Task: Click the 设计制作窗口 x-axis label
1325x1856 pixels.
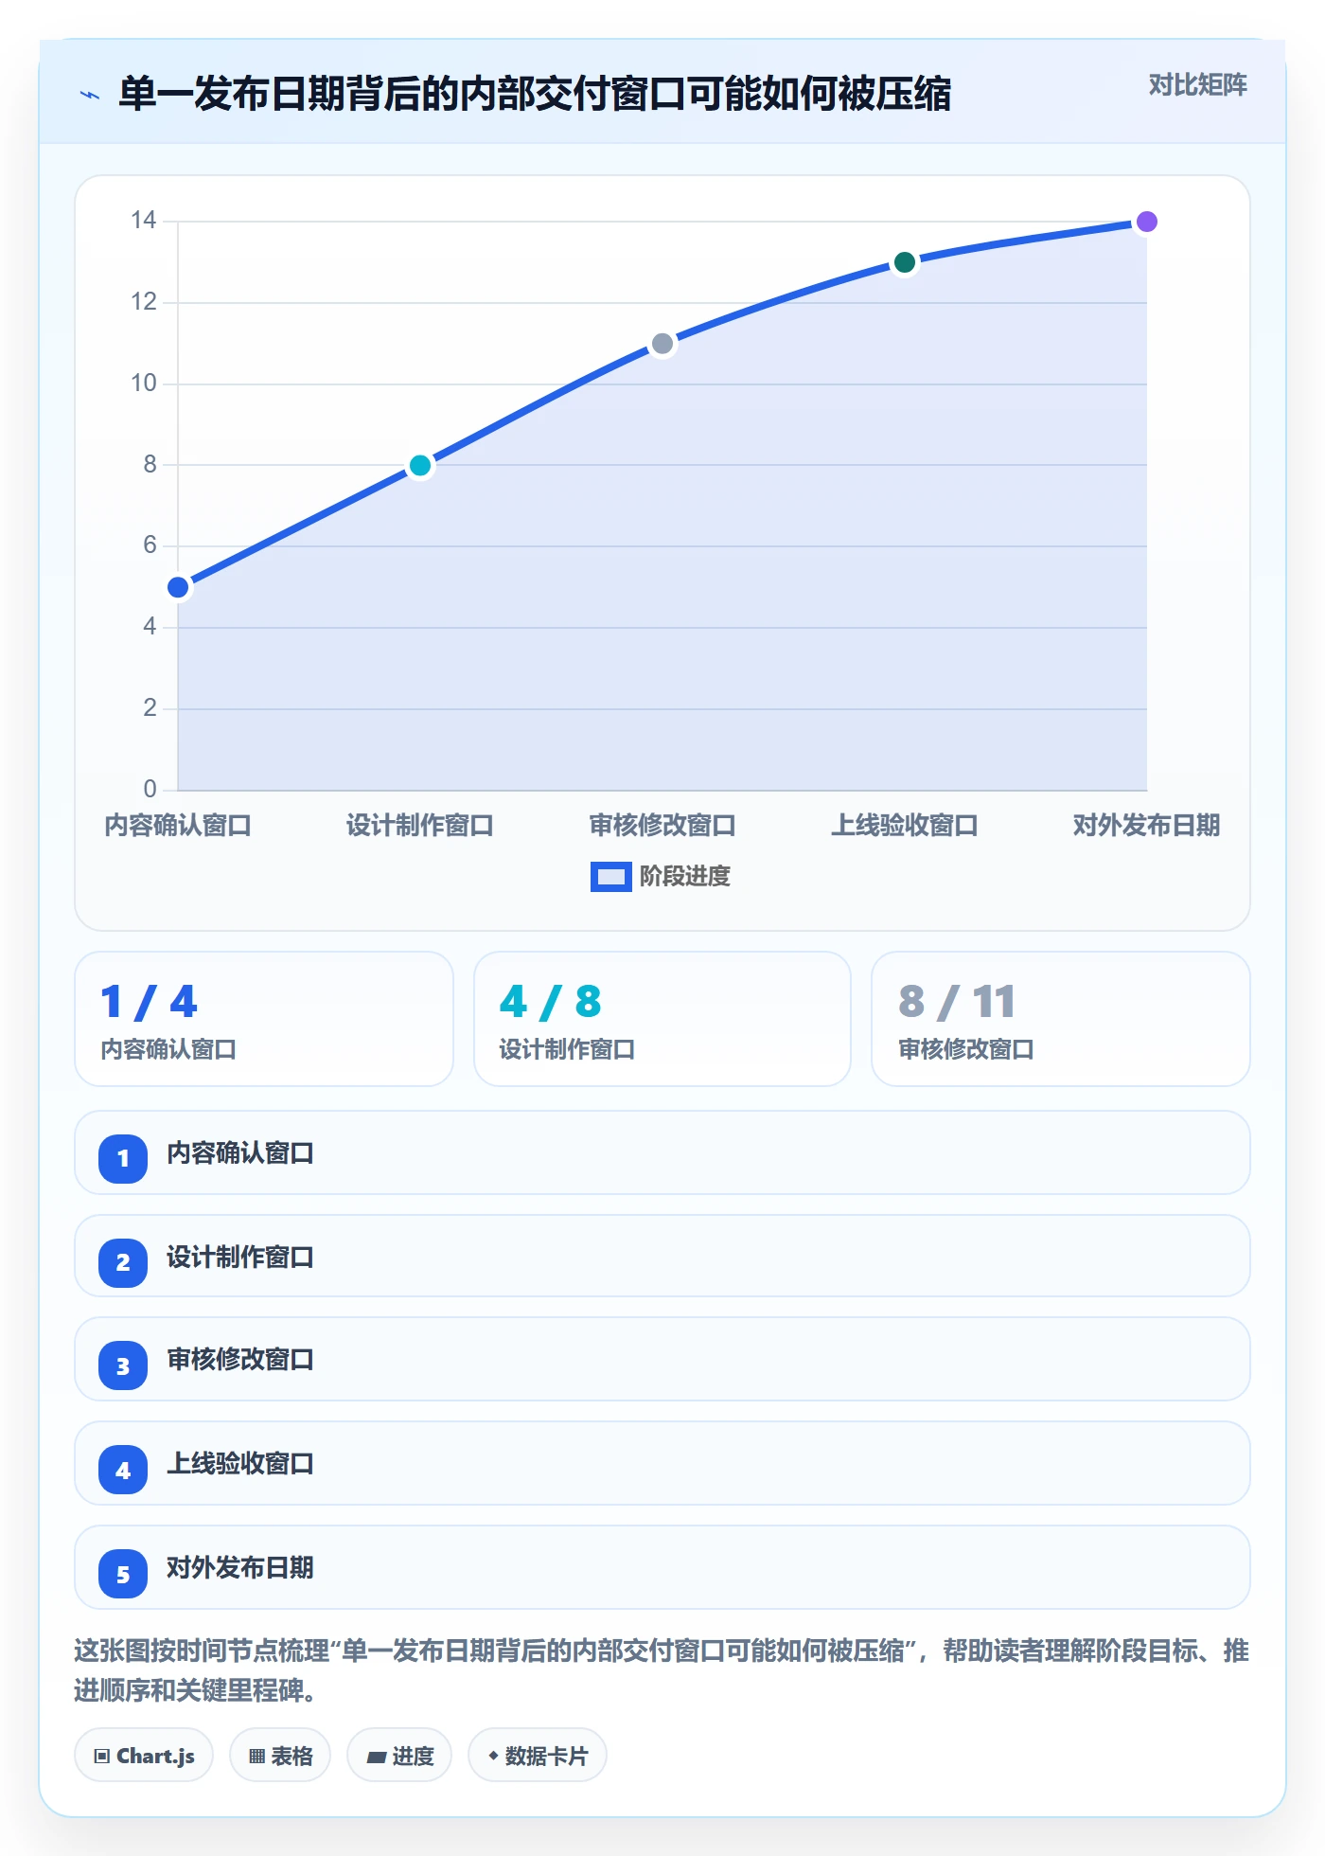Action: coord(420,825)
